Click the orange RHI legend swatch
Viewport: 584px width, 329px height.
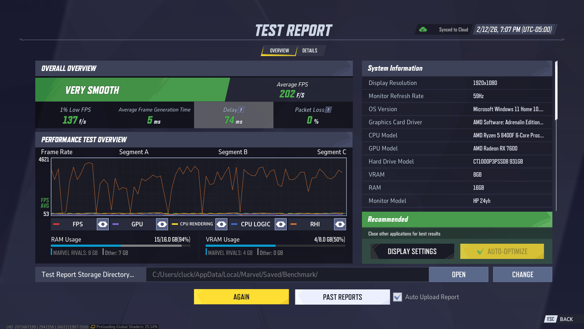point(294,224)
